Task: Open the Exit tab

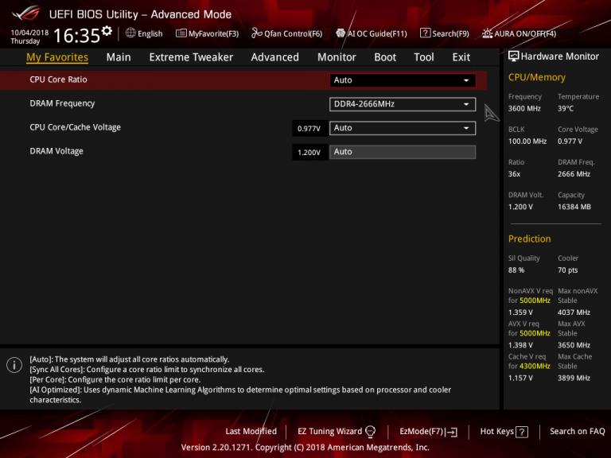Action: coord(461,57)
